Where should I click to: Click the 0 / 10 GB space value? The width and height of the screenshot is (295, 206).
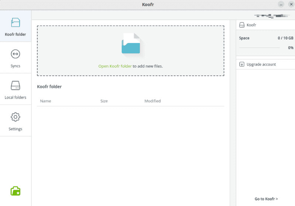(x=285, y=38)
